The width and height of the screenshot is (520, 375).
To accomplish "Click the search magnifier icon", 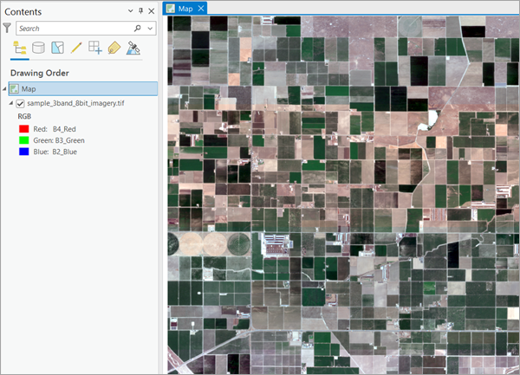I will [138, 29].
